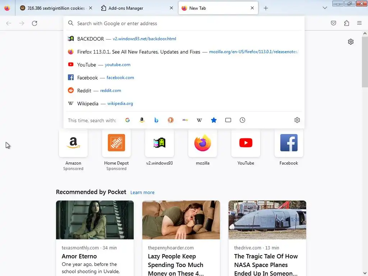Open Firefox View pinned icon
The height and width of the screenshot is (276, 368).
(x=7, y=8)
